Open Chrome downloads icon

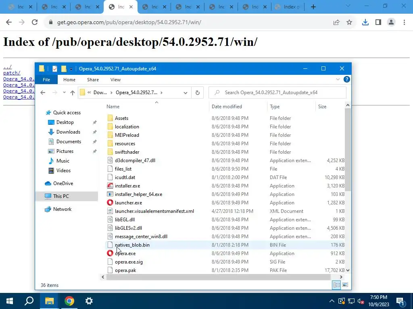365,23
